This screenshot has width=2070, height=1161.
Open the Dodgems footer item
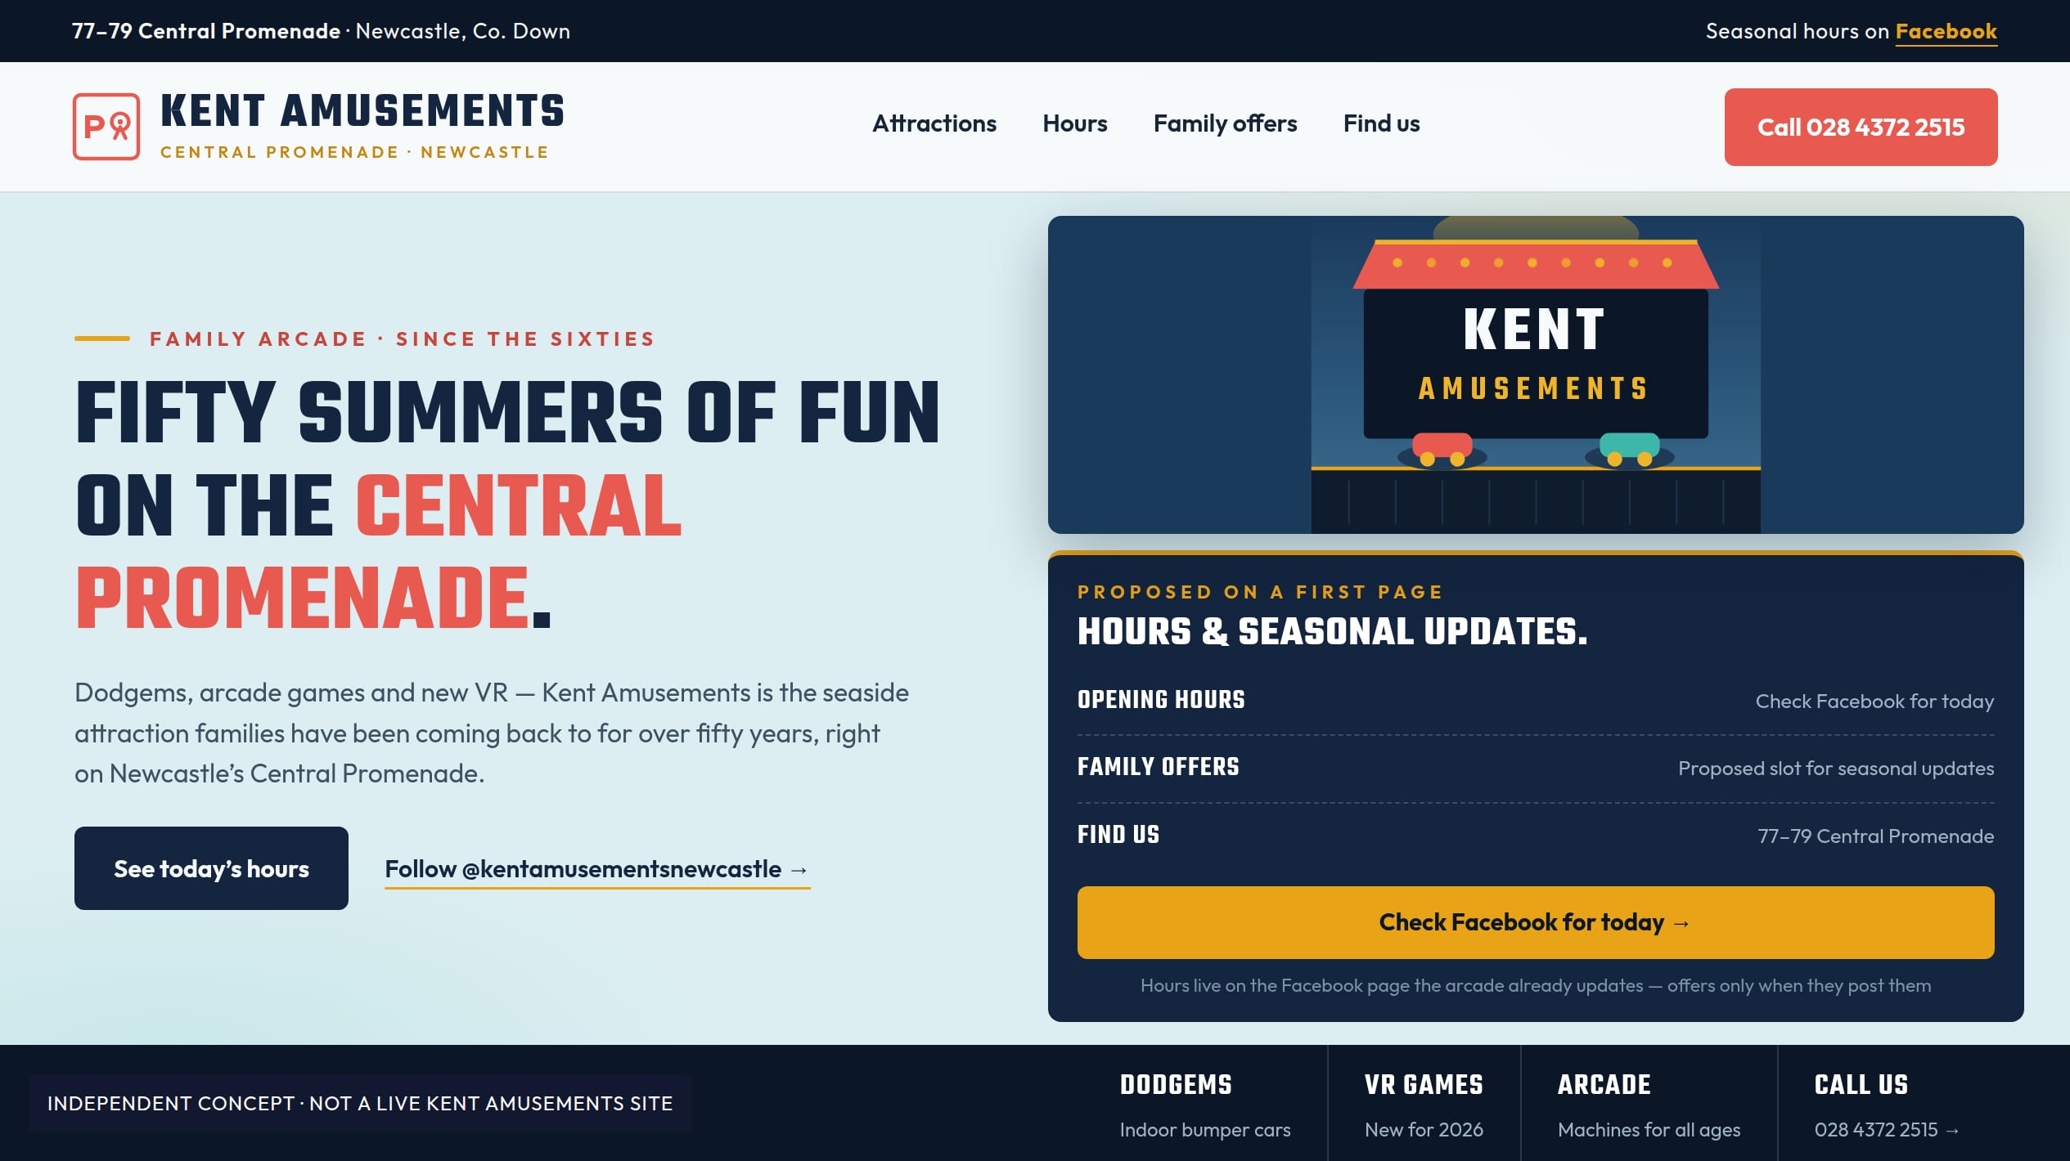[1204, 1105]
